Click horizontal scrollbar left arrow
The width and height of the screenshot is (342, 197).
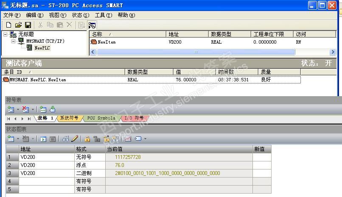point(93,52)
